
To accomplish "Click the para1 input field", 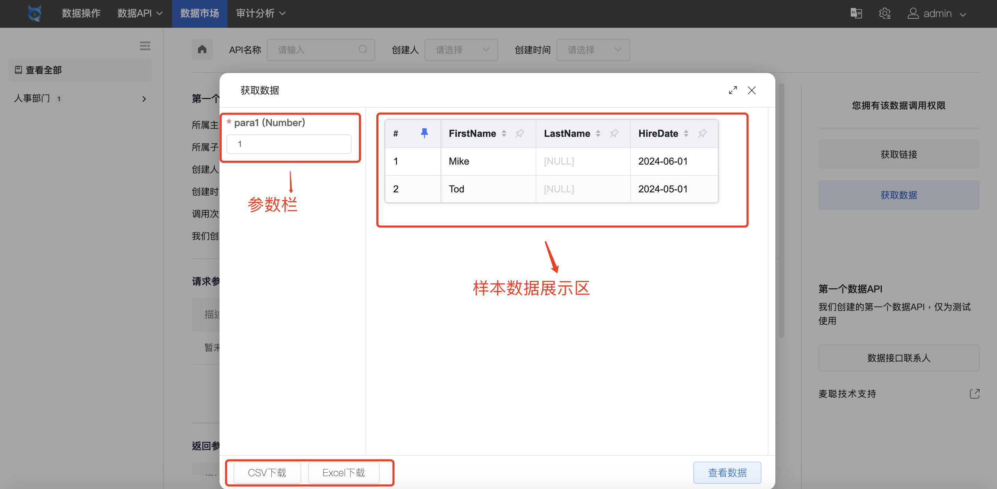I will 289,143.
